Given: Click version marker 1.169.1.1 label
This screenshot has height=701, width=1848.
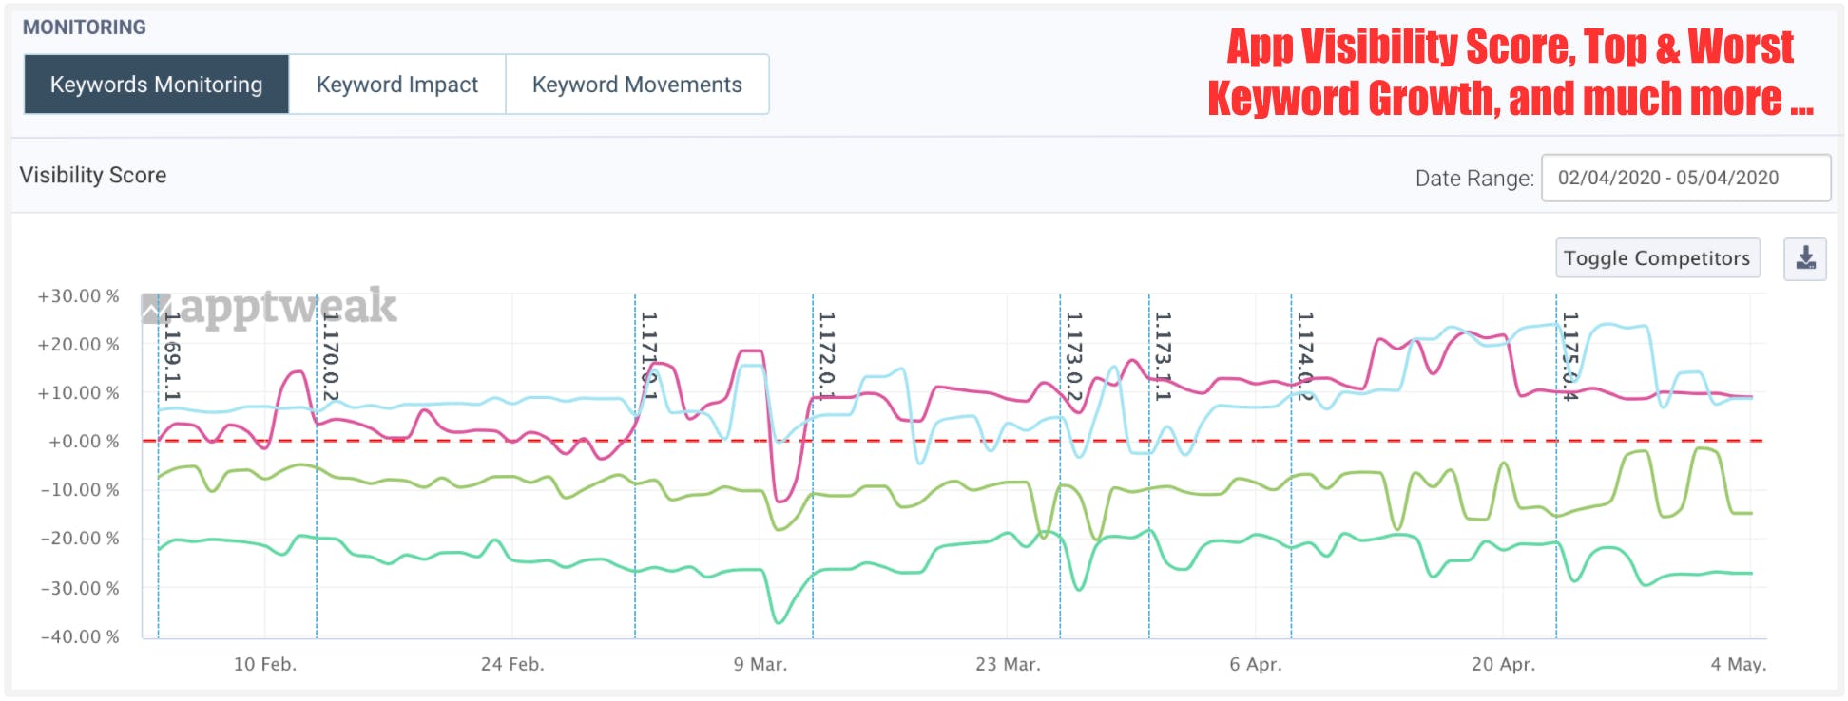Looking at the screenshot, I should click(x=172, y=355).
